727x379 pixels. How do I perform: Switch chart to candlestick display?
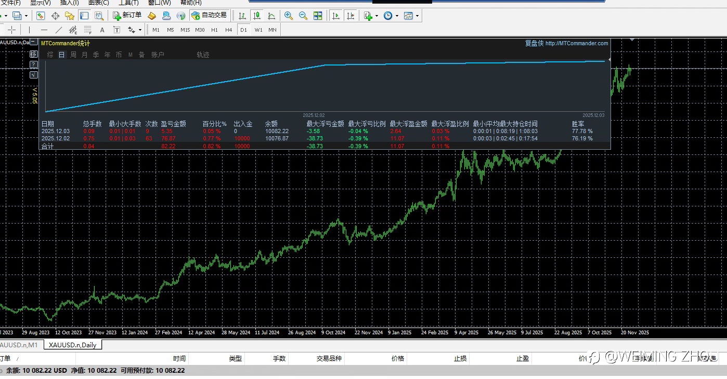256,16
